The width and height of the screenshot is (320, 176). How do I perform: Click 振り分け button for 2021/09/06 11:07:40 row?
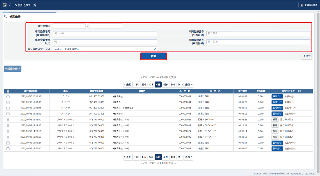click(x=277, y=102)
